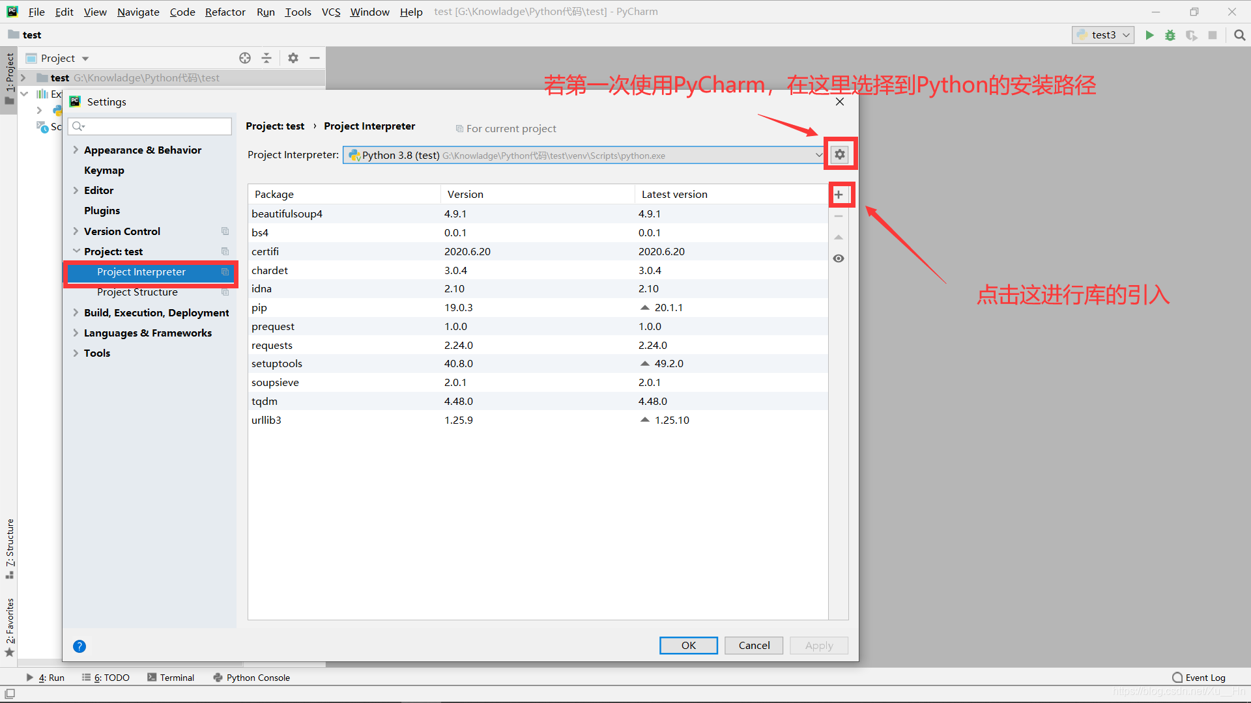Select Plugins in settings tree
This screenshot has height=703, width=1251.
click(x=102, y=210)
